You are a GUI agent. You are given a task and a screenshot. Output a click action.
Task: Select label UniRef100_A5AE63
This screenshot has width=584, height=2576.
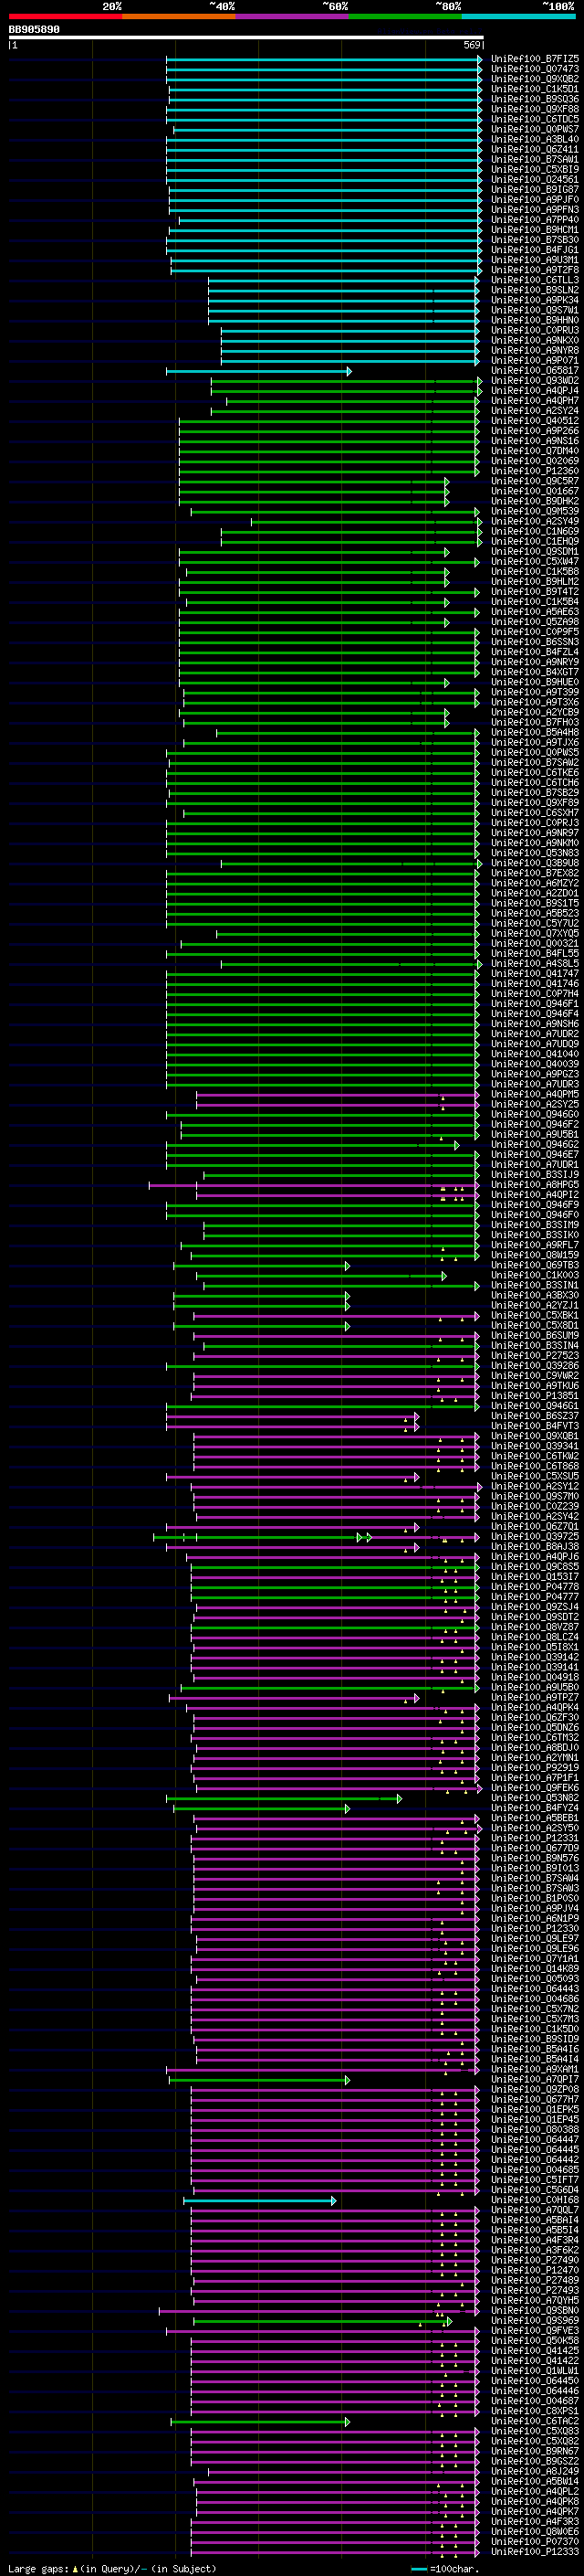(x=535, y=612)
